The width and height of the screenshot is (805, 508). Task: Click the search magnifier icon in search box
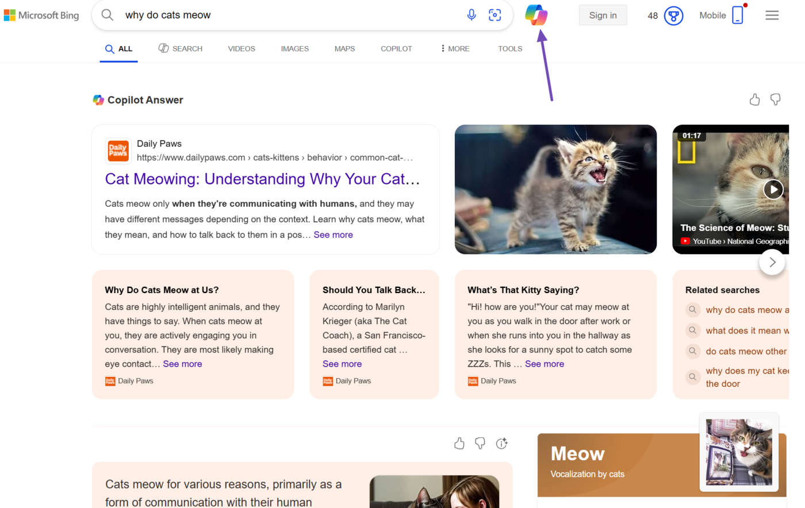pyautogui.click(x=108, y=15)
